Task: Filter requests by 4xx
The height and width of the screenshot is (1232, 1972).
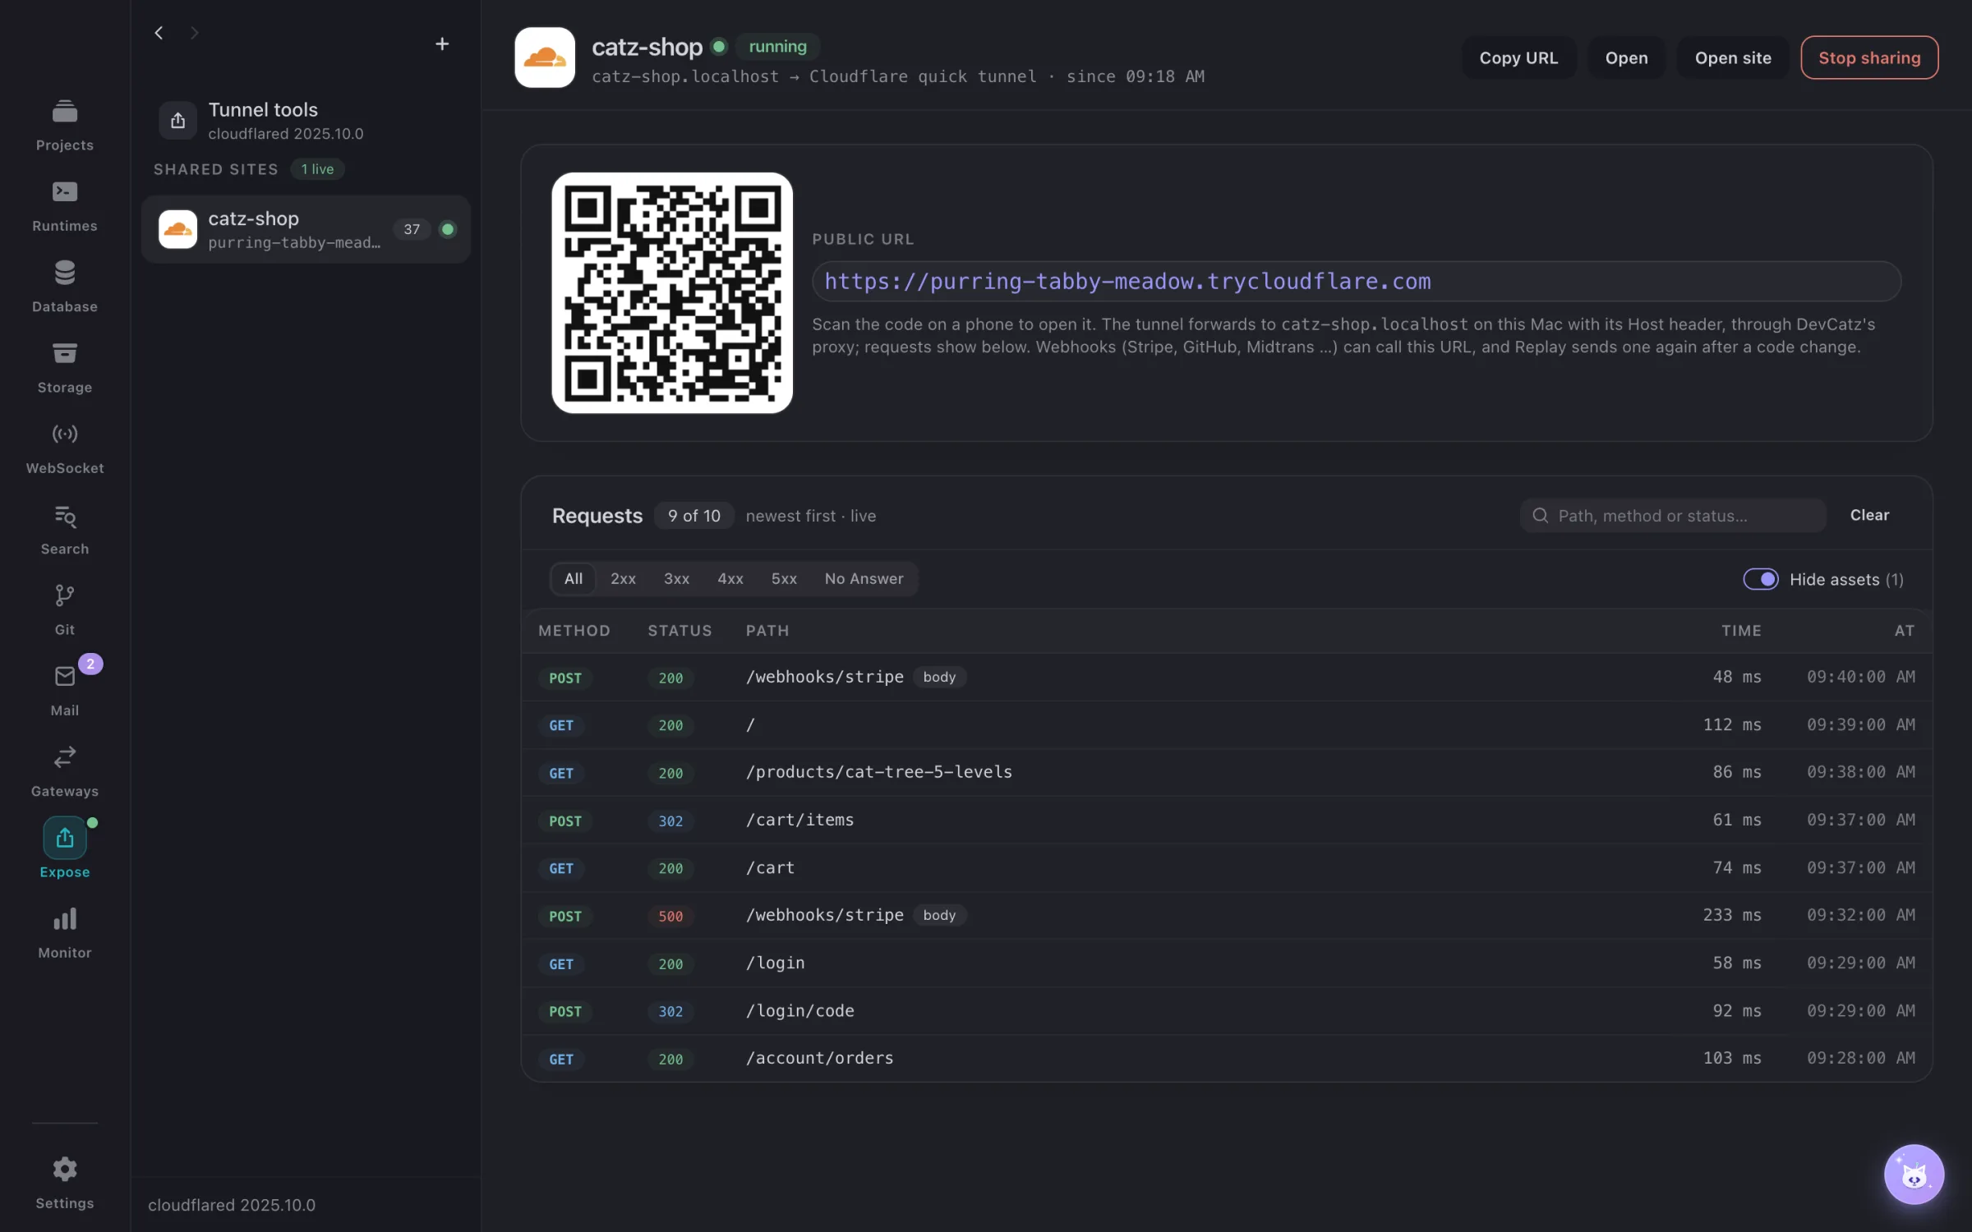Action: [x=730, y=578]
